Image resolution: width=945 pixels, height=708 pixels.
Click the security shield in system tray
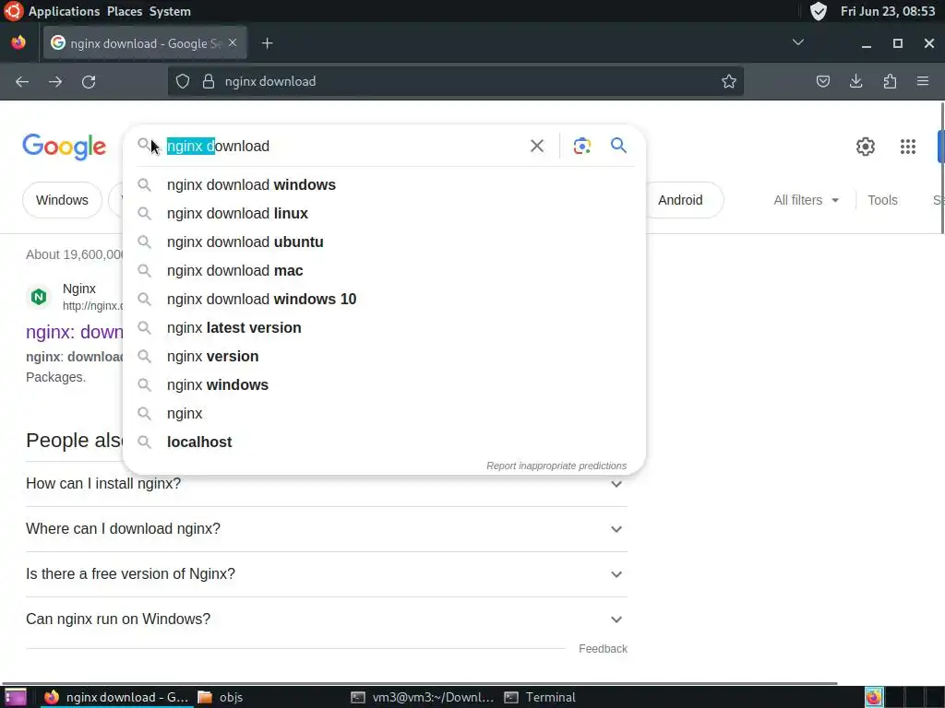coord(818,11)
